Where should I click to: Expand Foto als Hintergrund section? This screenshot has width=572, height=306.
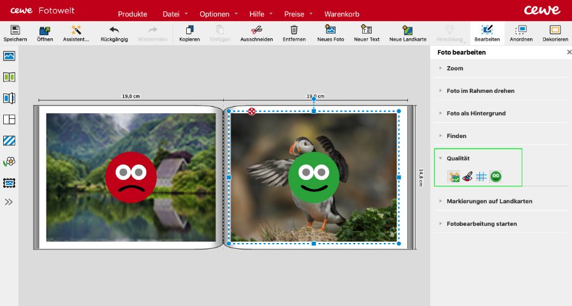[x=475, y=113]
